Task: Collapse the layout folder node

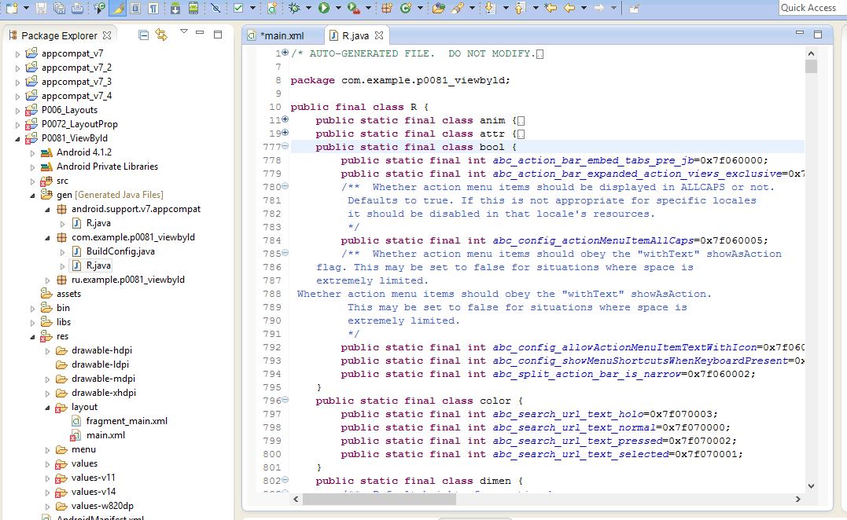Action: click(x=47, y=407)
